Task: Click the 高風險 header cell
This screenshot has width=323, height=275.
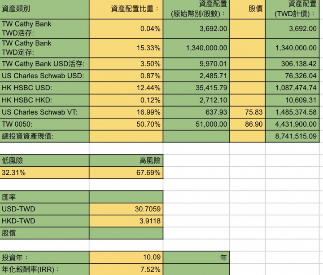Action: [x=126, y=161]
